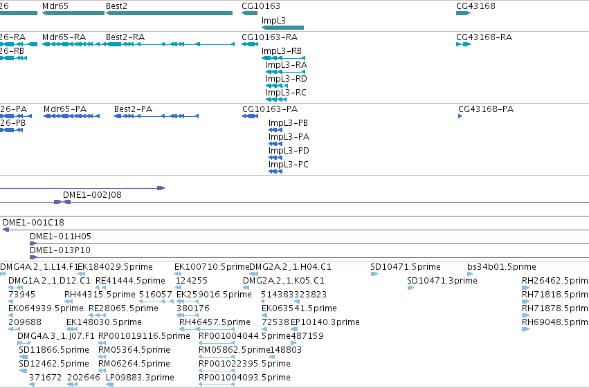Click EST SD12462.5prime
Viewport: 589px width, 388px height.
pyautogui.click(x=54, y=364)
